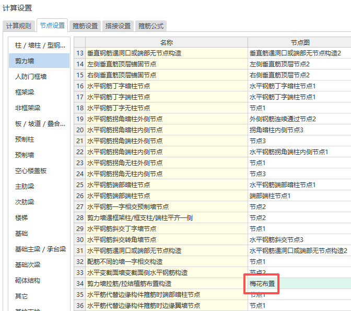Screen dimensions: 351x311
Task: Open the 箍筋设置 tab
Action: click(x=85, y=26)
